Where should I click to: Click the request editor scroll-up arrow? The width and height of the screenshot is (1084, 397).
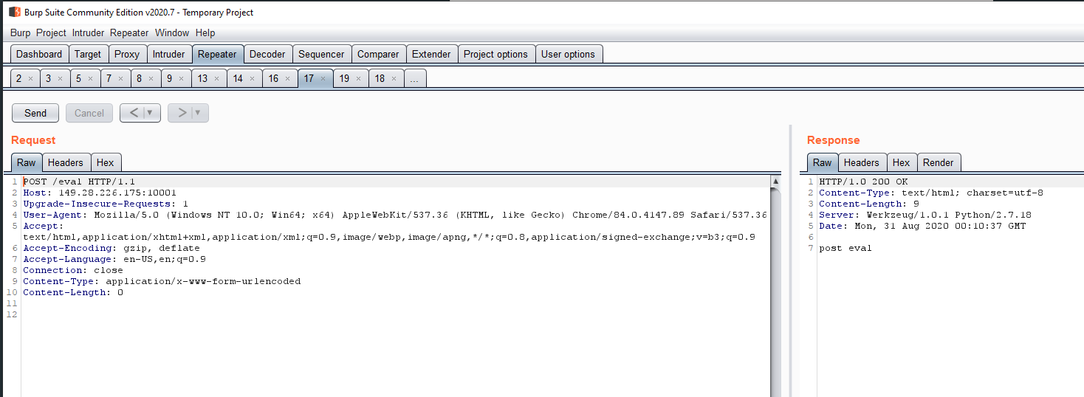pyautogui.click(x=775, y=181)
